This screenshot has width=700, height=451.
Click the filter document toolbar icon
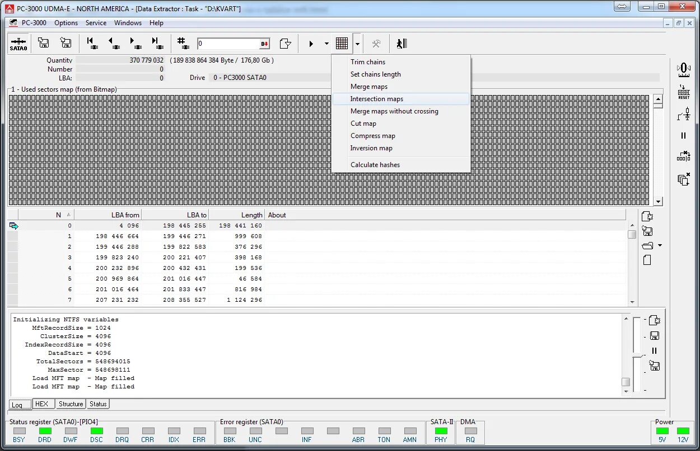[x=285, y=44]
